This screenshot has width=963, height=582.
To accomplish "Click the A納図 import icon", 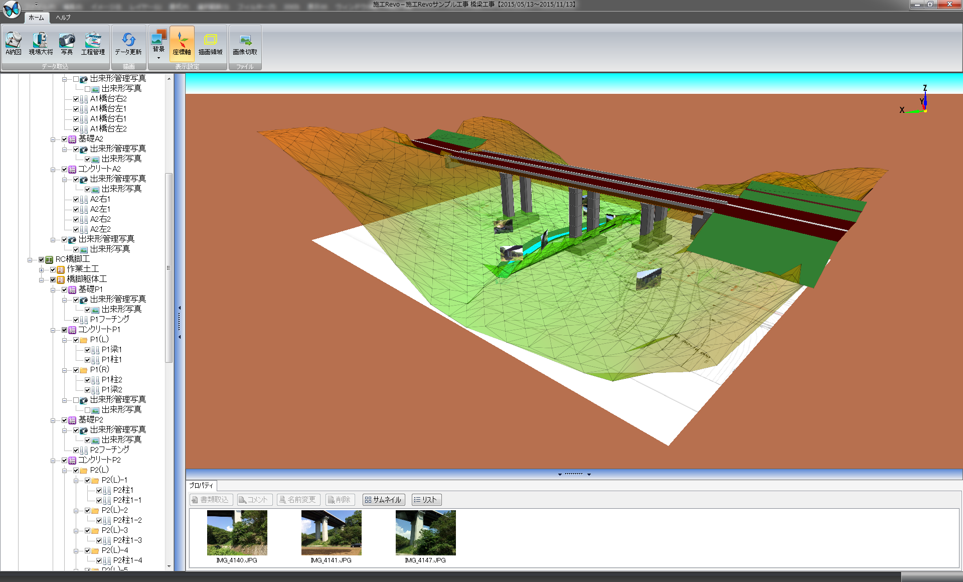I will [x=14, y=44].
